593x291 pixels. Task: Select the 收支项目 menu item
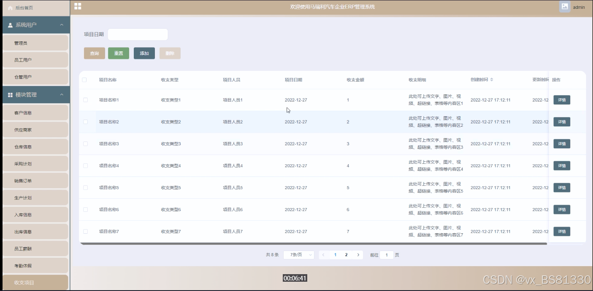pyautogui.click(x=35, y=282)
